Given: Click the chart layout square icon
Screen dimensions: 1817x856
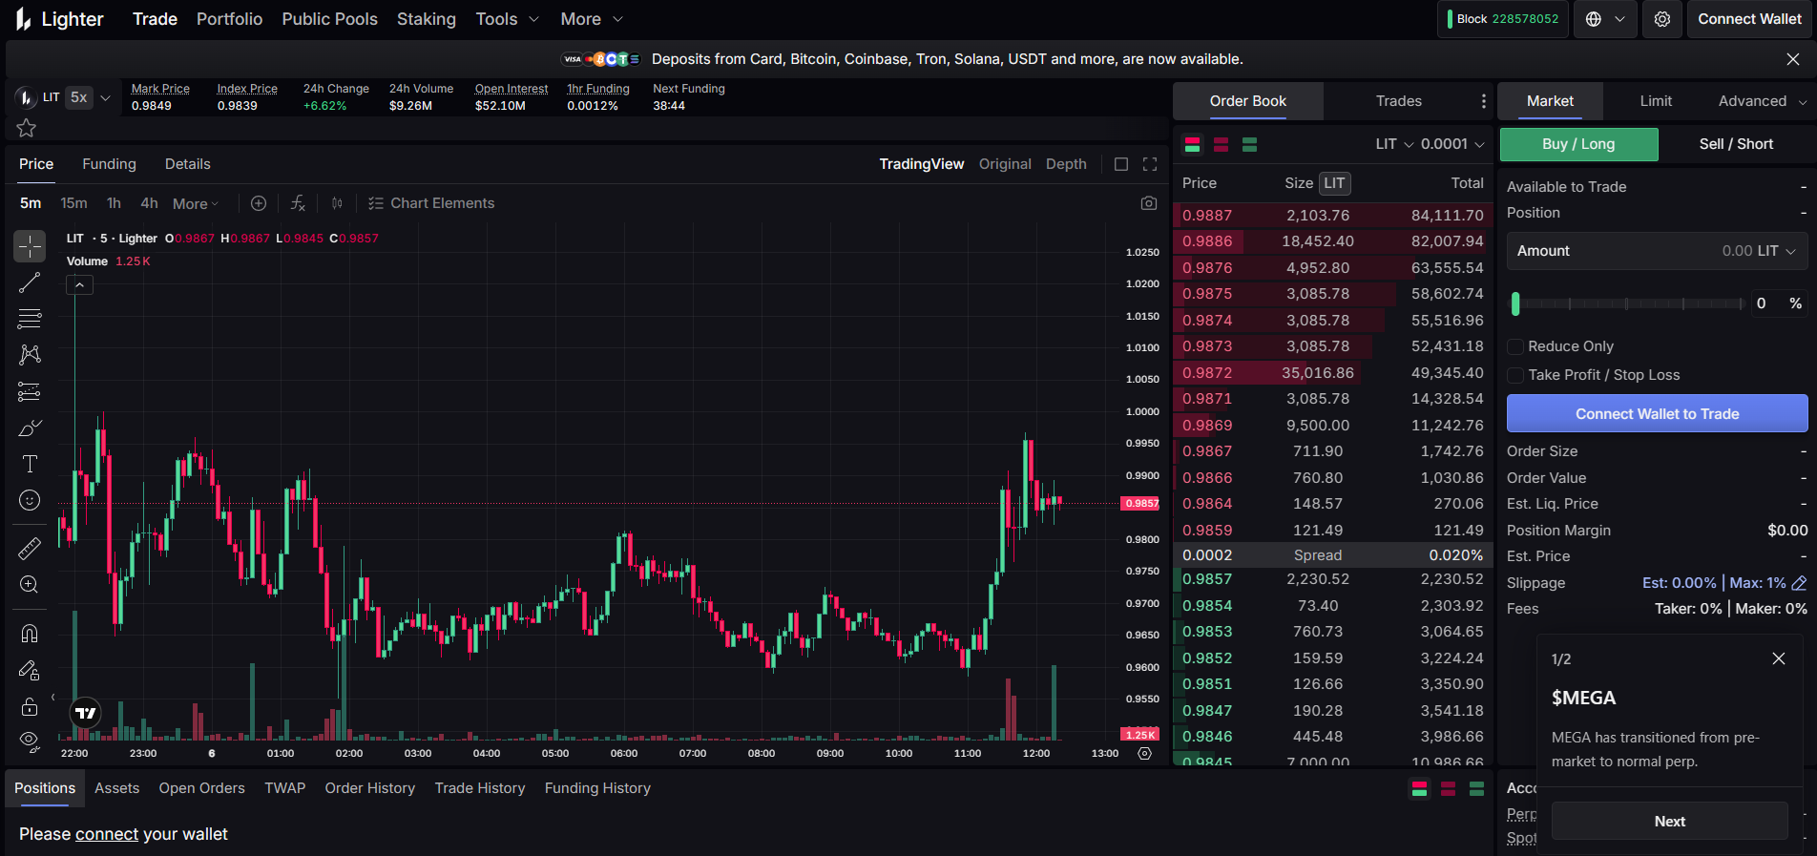Looking at the screenshot, I should coord(1121,164).
